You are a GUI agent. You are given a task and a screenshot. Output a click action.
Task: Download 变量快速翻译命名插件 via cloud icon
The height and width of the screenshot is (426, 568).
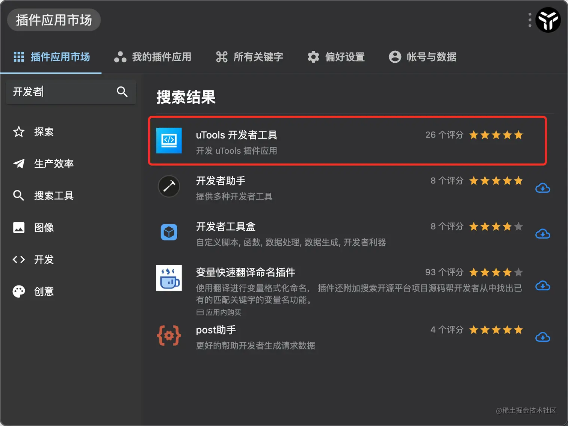pos(542,286)
